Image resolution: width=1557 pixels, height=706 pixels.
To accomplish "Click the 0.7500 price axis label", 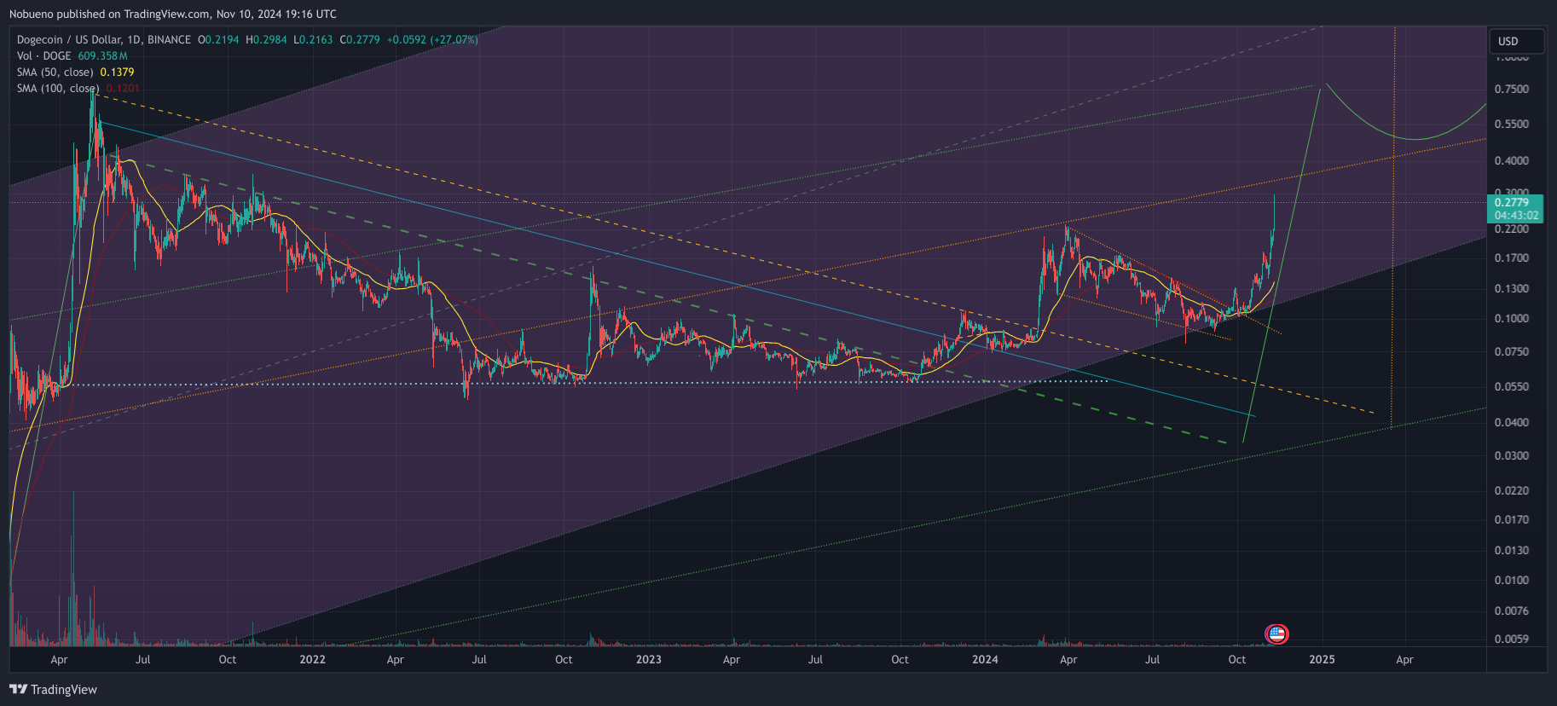I will (x=1511, y=89).
